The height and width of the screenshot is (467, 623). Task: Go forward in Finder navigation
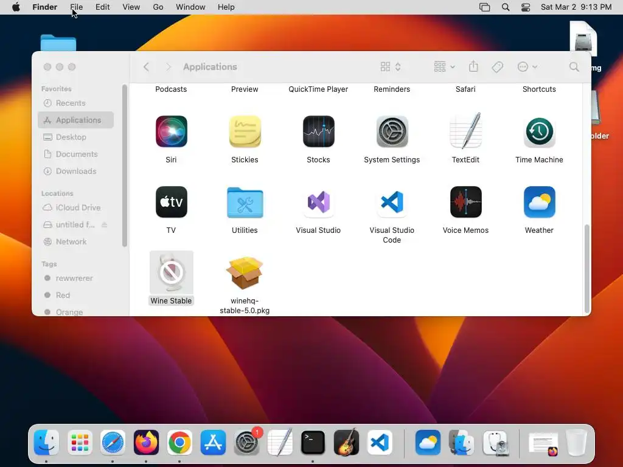[x=169, y=67]
